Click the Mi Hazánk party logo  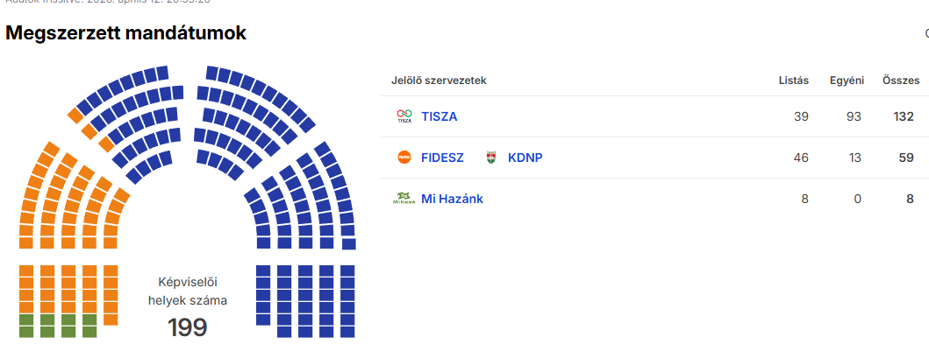point(404,199)
